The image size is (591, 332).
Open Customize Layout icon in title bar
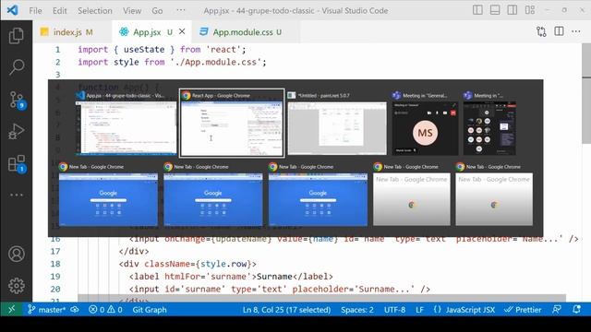click(530, 10)
